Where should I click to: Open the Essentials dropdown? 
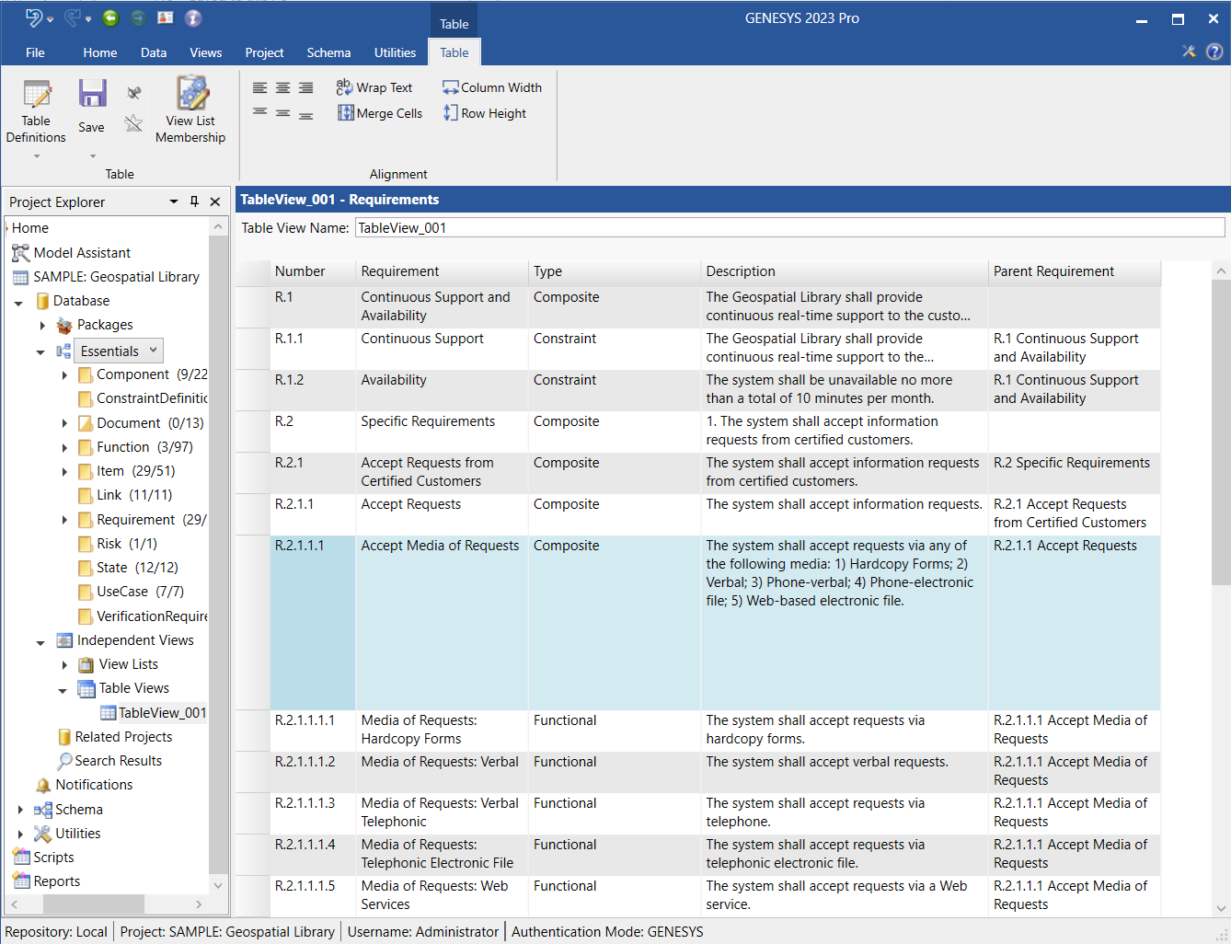point(154,351)
